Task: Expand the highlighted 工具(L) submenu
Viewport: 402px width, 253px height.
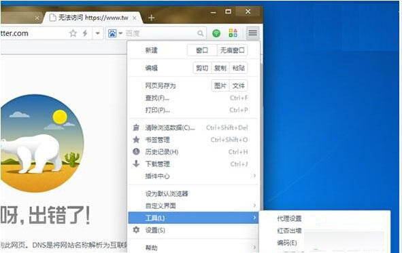Action: (193, 218)
